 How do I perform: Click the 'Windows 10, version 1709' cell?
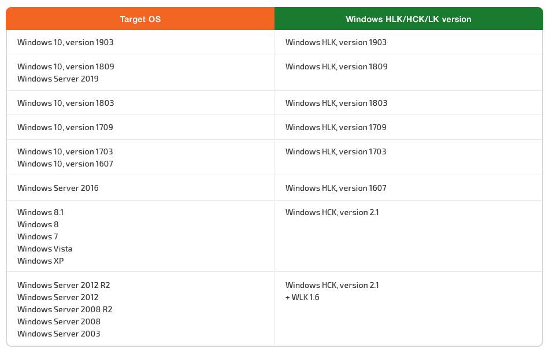coord(140,127)
